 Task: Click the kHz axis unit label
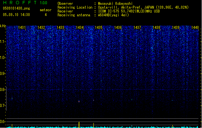pos(3,26)
